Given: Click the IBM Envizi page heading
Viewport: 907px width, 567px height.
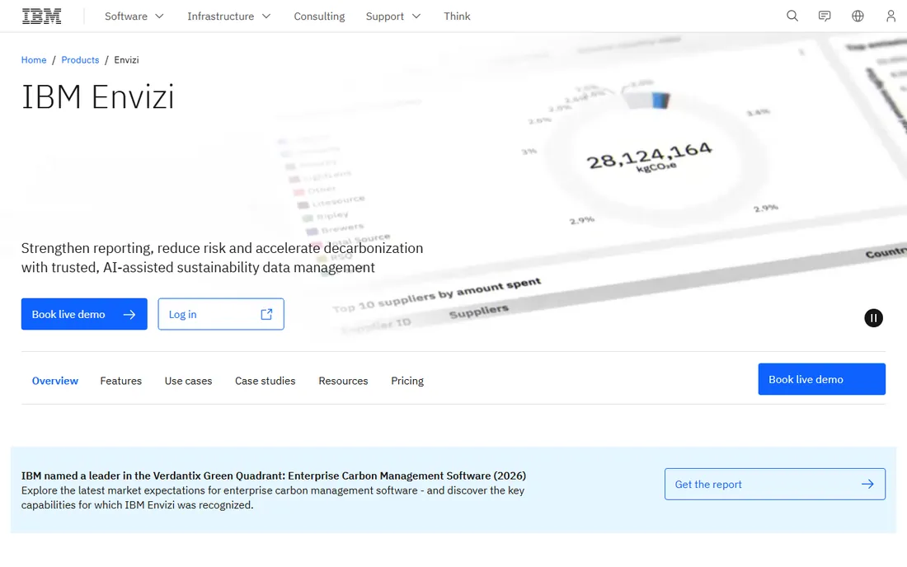Looking at the screenshot, I should click(x=98, y=96).
